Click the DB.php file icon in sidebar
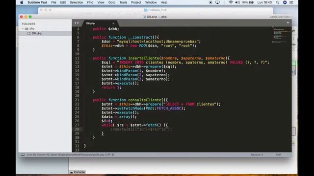 click(29, 33)
